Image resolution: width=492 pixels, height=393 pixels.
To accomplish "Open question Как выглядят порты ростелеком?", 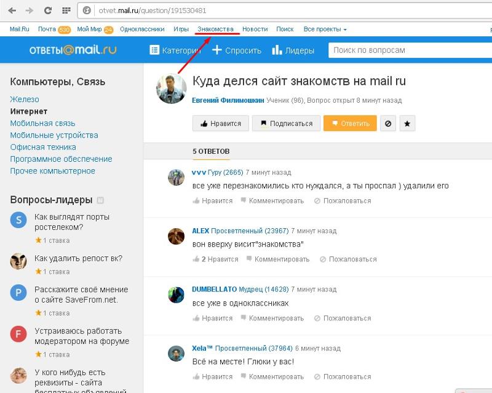I will pos(72,222).
